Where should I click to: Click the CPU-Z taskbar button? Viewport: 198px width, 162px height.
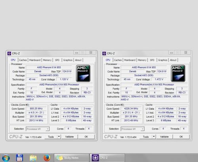[x=107, y=158]
